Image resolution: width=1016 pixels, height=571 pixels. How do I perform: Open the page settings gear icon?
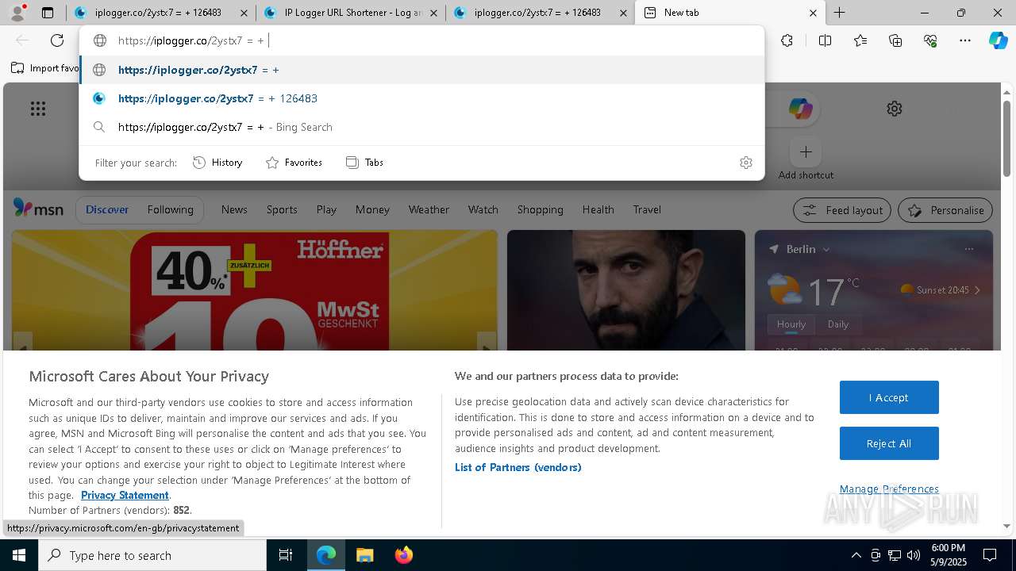(x=895, y=109)
